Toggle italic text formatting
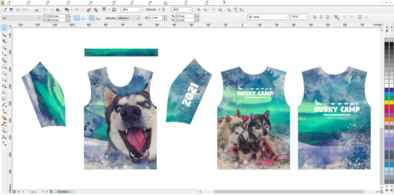This screenshot has height=195, width=394. click(321, 17)
